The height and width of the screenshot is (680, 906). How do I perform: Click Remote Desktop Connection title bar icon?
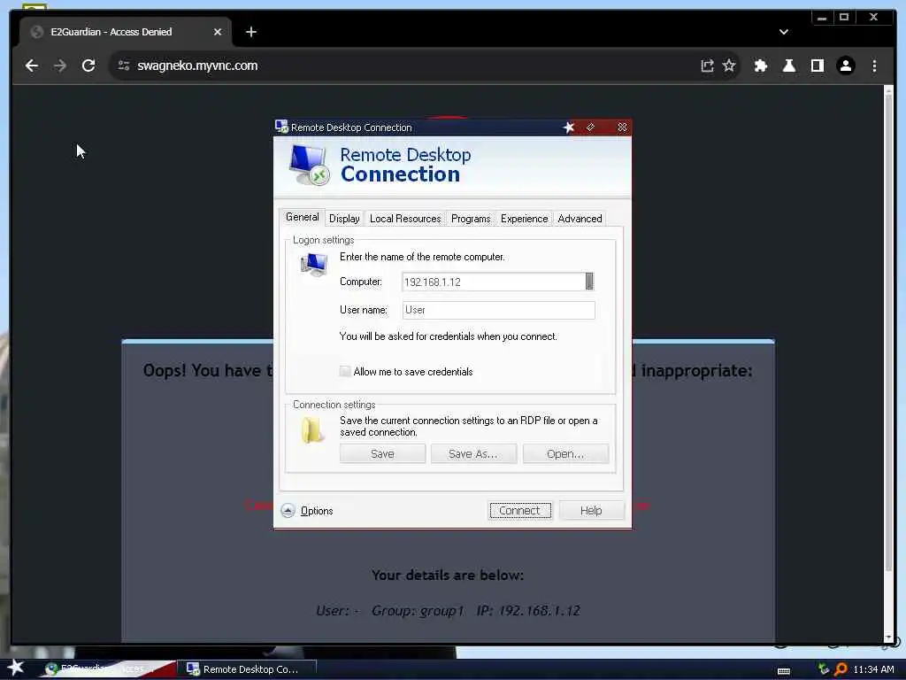(x=281, y=127)
